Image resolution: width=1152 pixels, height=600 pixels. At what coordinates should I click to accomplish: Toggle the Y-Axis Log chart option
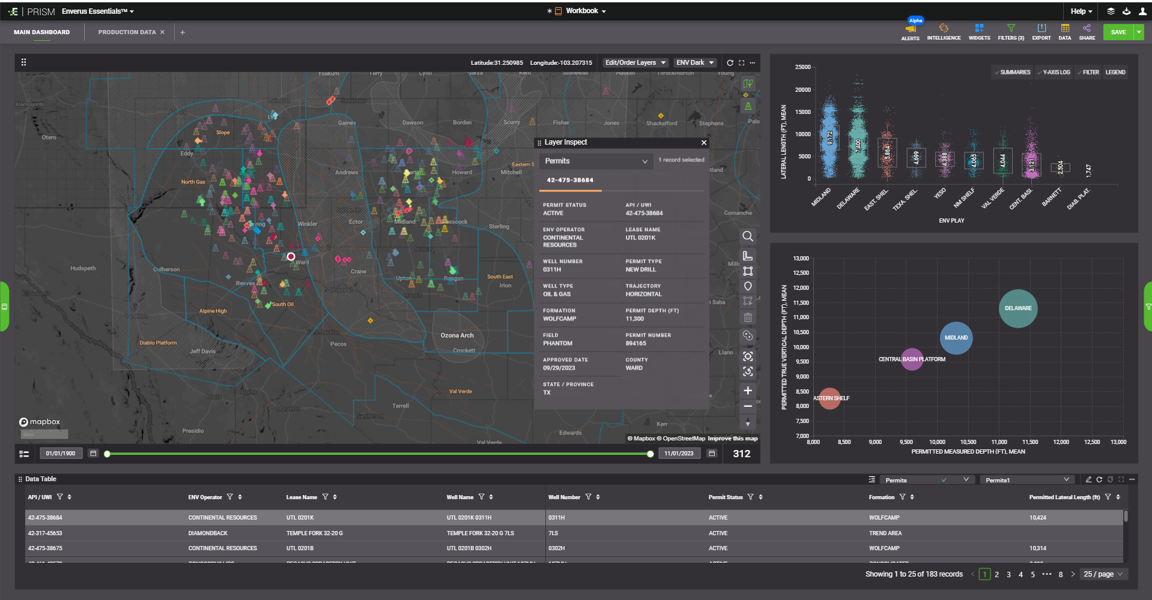(x=1053, y=72)
